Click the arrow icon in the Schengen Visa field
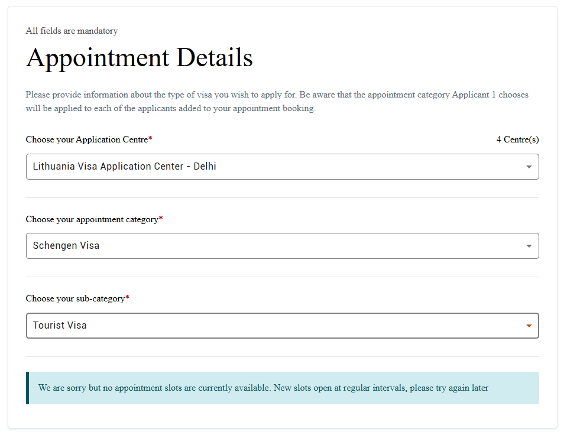The height and width of the screenshot is (435, 564). click(529, 246)
